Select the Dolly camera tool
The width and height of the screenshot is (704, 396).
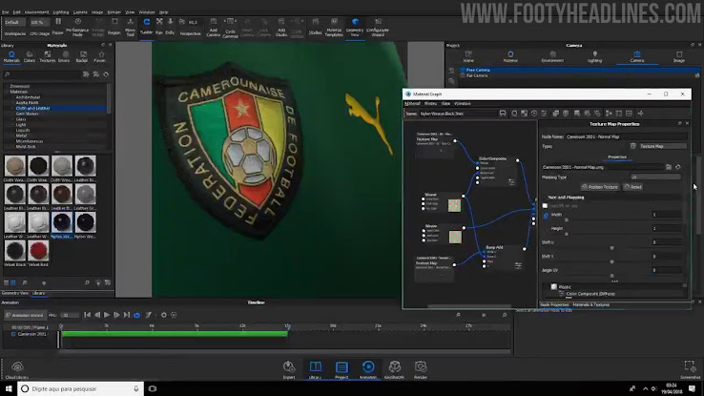(x=170, y=27)
